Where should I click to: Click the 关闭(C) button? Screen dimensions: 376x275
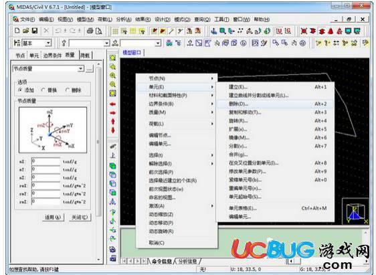click(80, 217)
